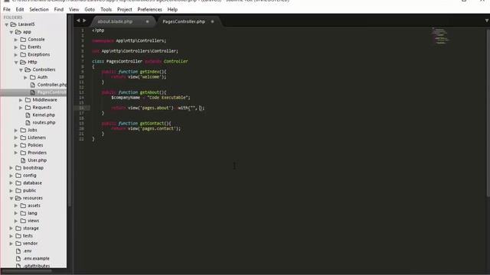Expand the Jobs folder
Viewport: 490px width, 275px height.
click(16, 130)
